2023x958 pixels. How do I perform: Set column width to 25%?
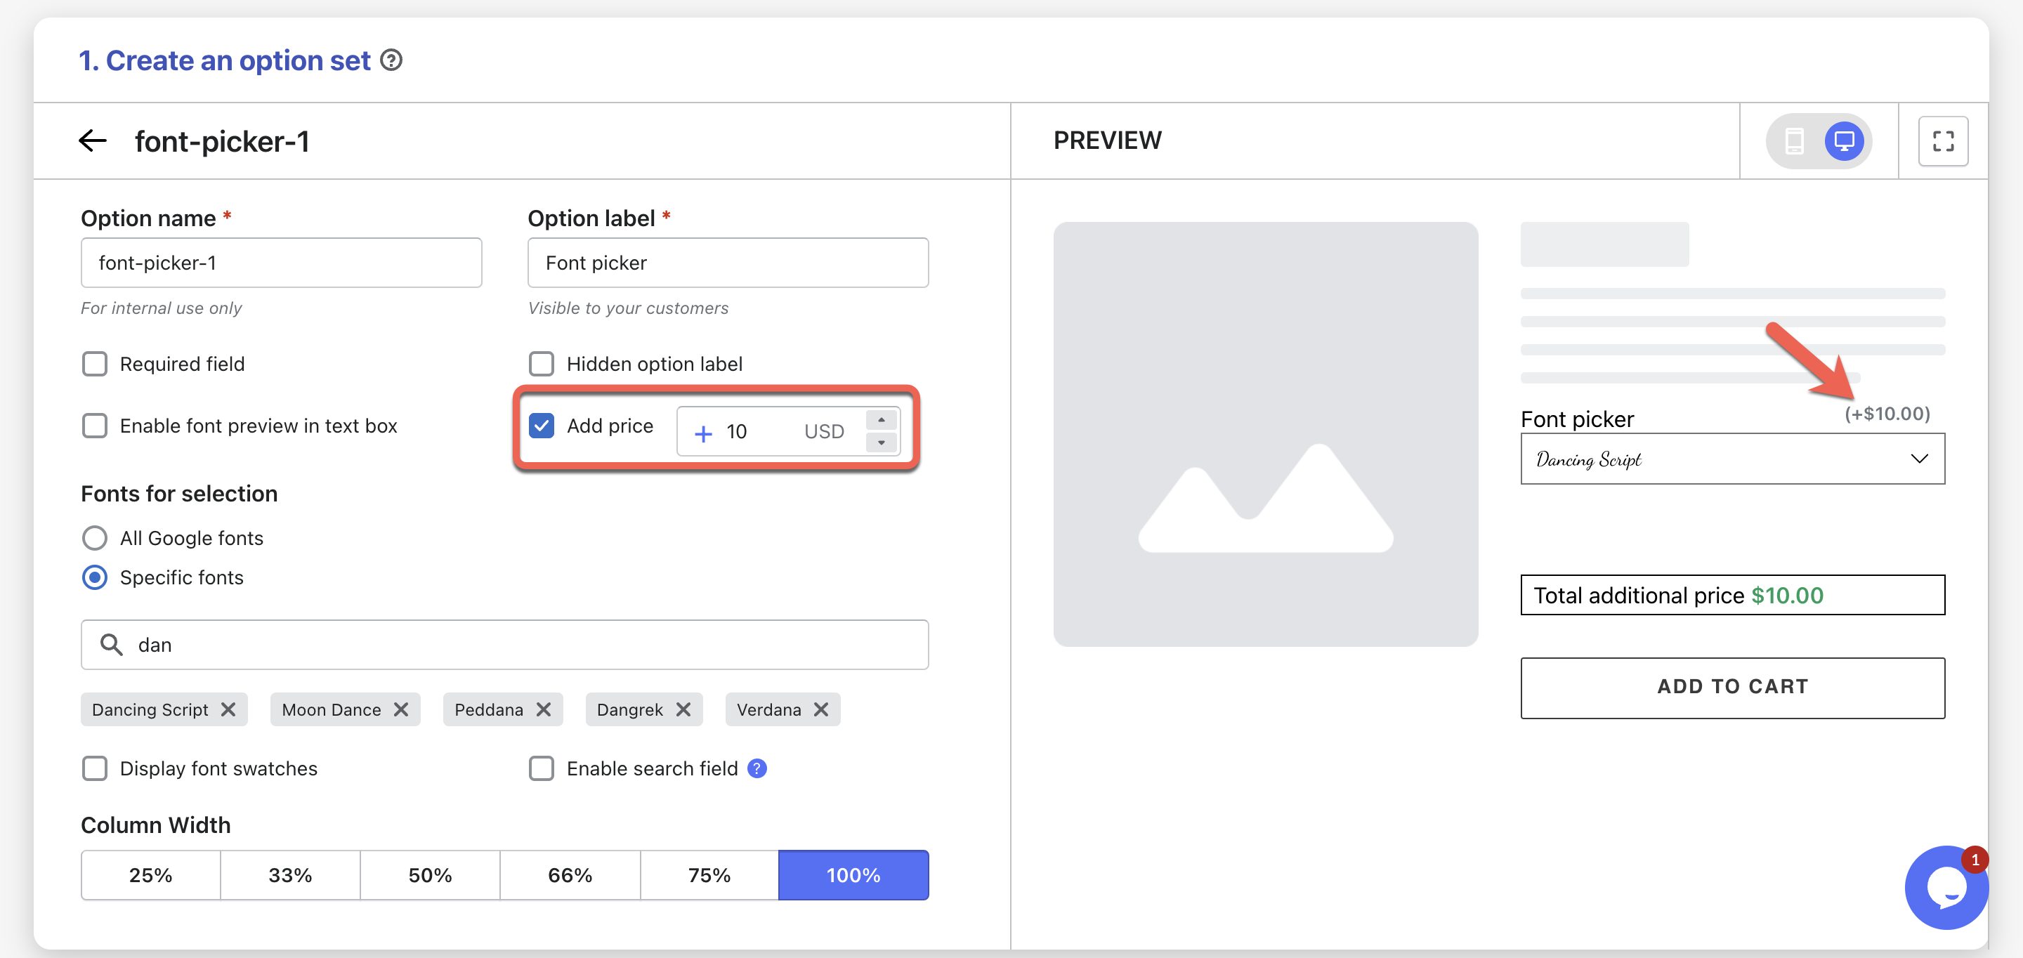151,876
